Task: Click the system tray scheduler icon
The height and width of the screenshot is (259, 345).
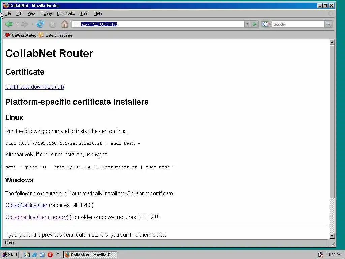Action: (321, 255)
